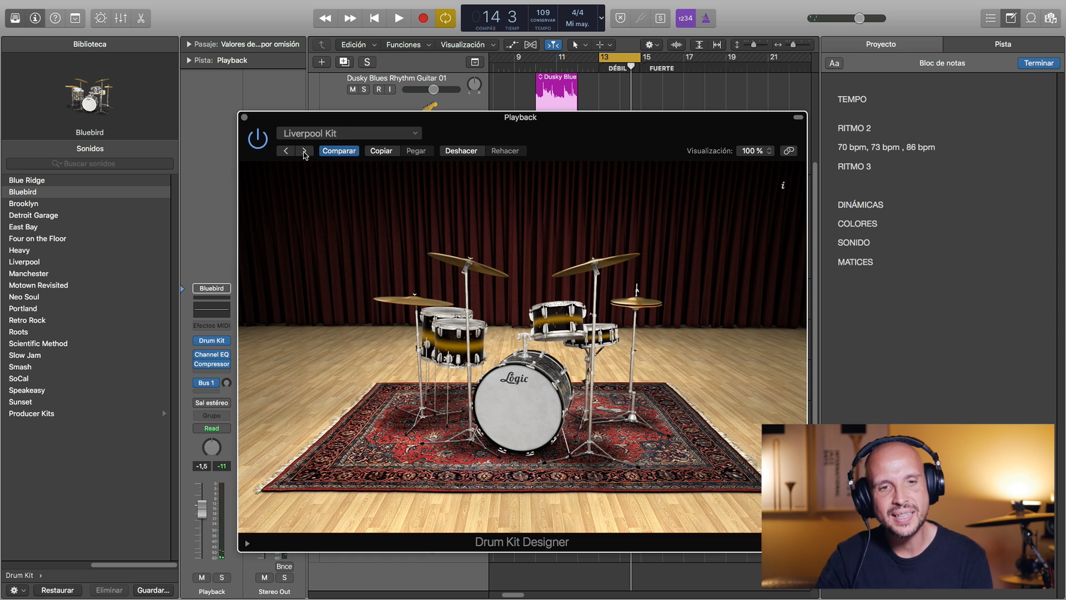Click the Replace mode icon
The width and height of the screenshot is (1066, 600).
[x=620, y=18]
